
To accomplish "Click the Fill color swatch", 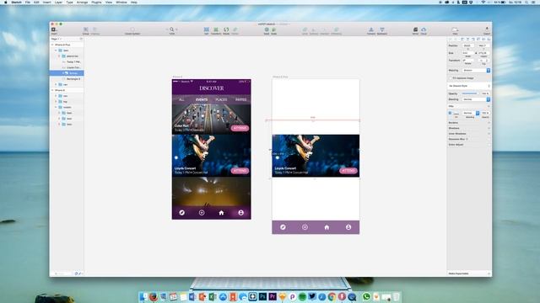I will pyautogui.click(x=456, y=113).
